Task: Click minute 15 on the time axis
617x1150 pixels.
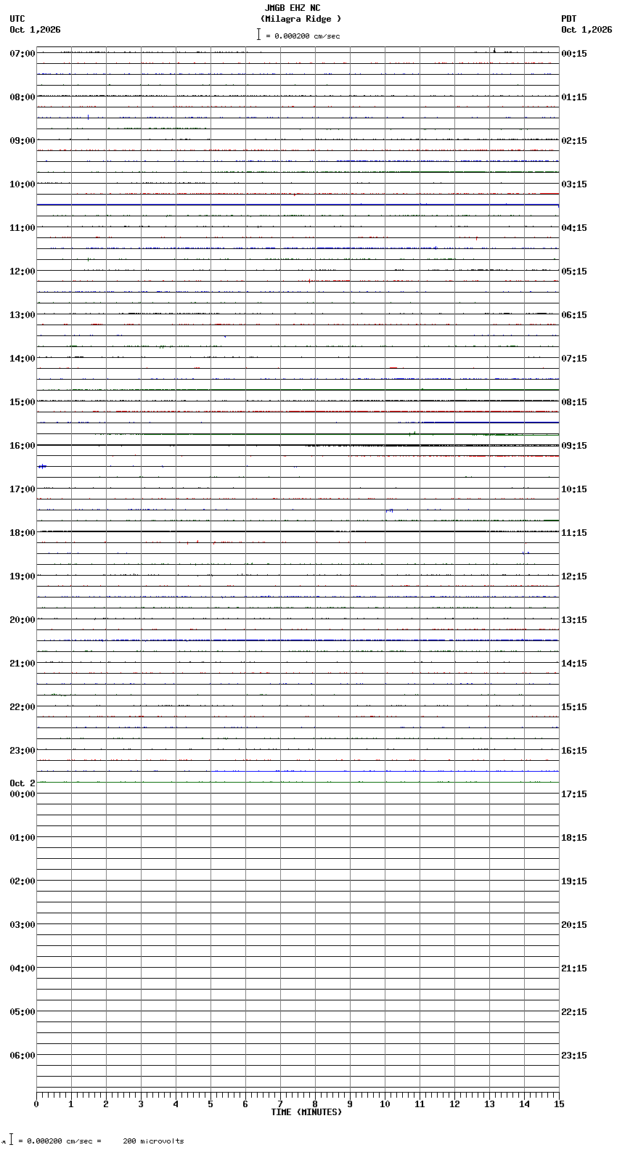Action: tap(559, 1104)
